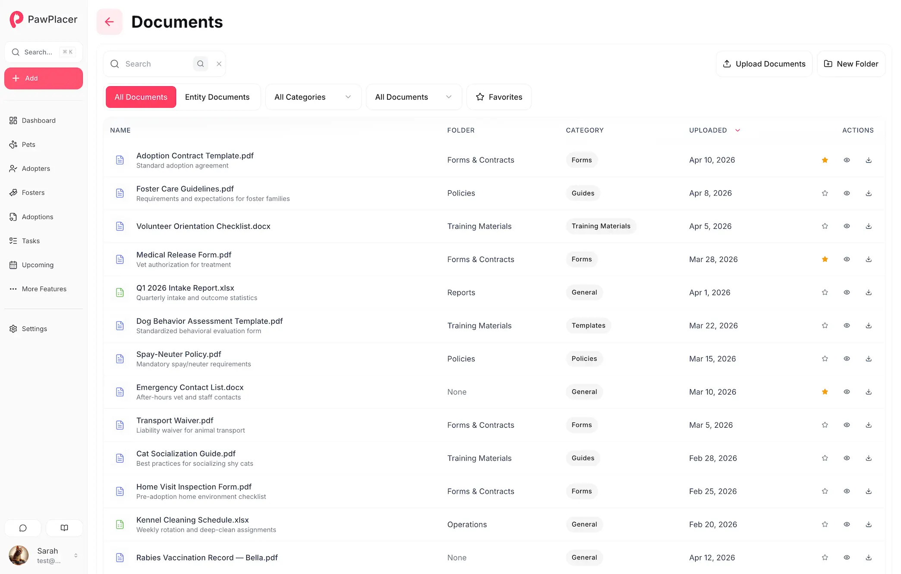The image size is (901, 574).
Task: View Upcoming events from the sidebar
Action: (x=37, y=265)
